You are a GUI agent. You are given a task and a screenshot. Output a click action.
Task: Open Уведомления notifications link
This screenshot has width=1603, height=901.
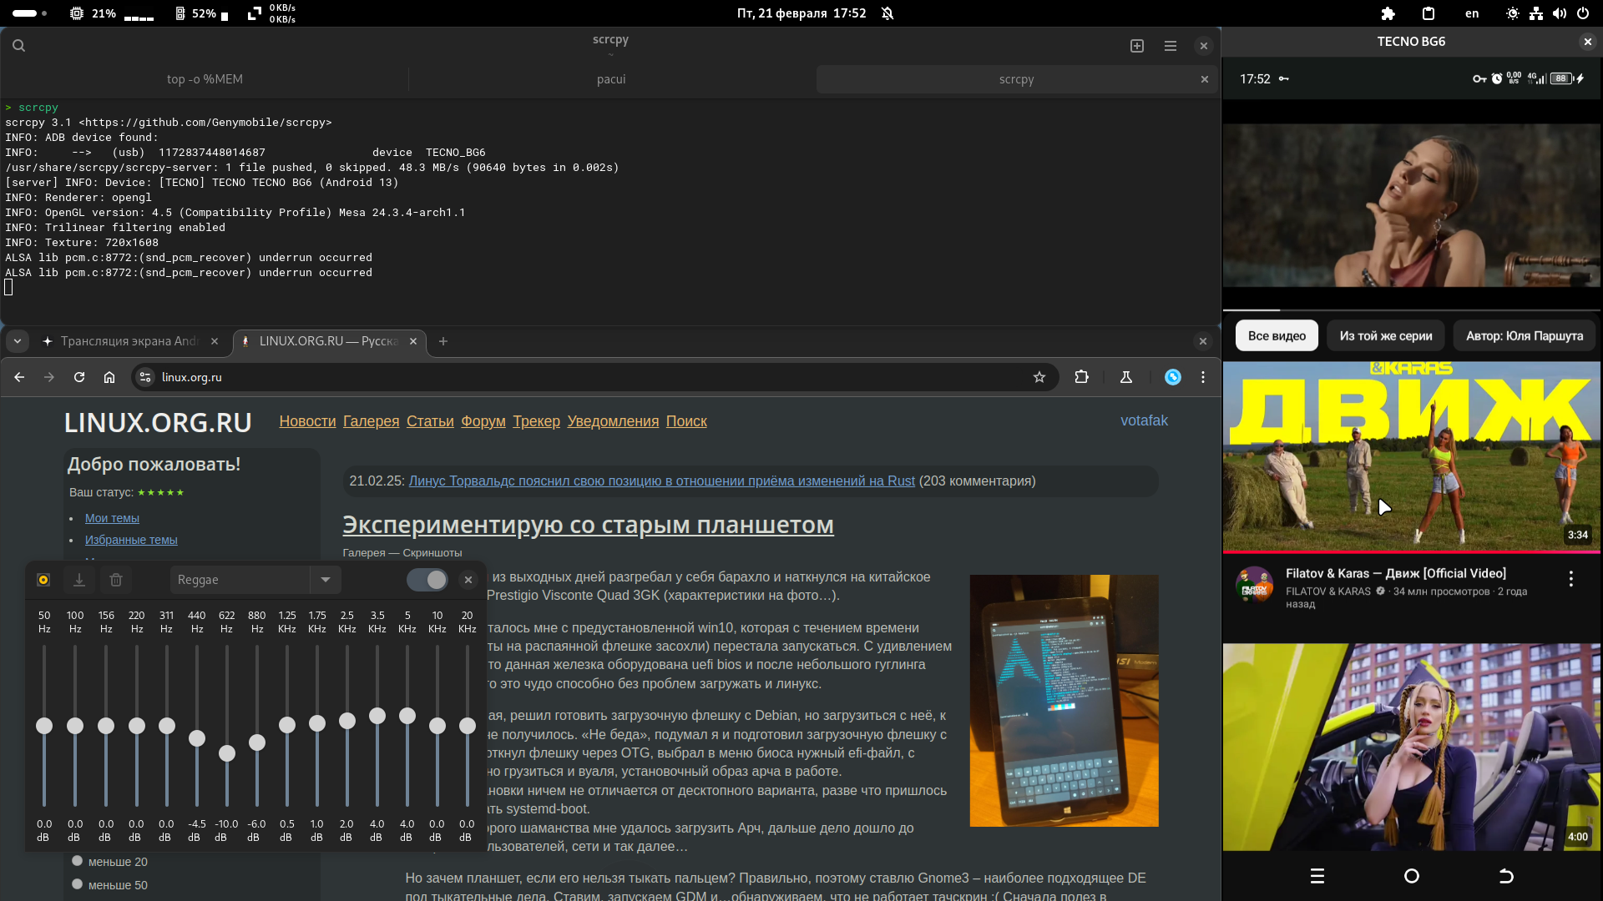pyautogui.click(x=613, y=421)
